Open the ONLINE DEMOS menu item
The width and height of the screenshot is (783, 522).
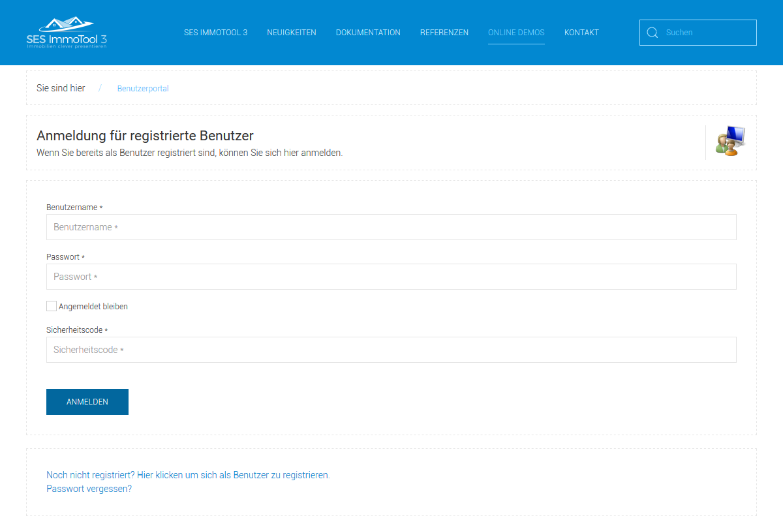coord(516,33)
